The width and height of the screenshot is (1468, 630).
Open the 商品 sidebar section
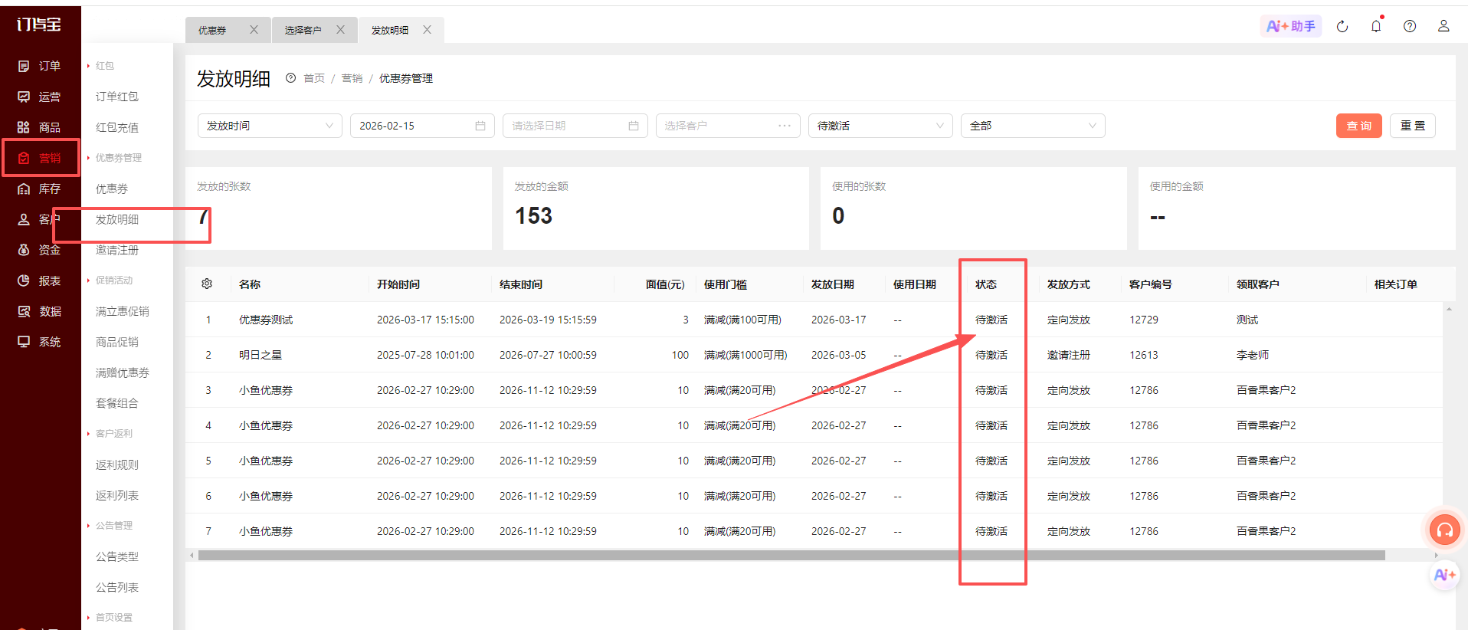(40, 127)
